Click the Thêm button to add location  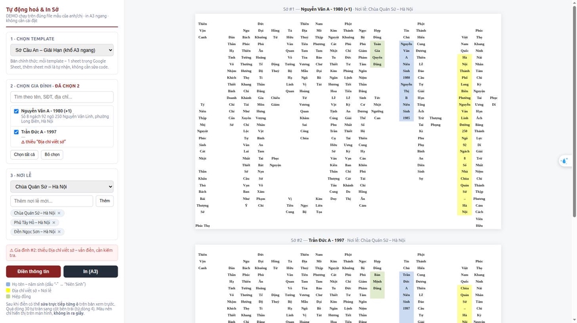[105, 201]
